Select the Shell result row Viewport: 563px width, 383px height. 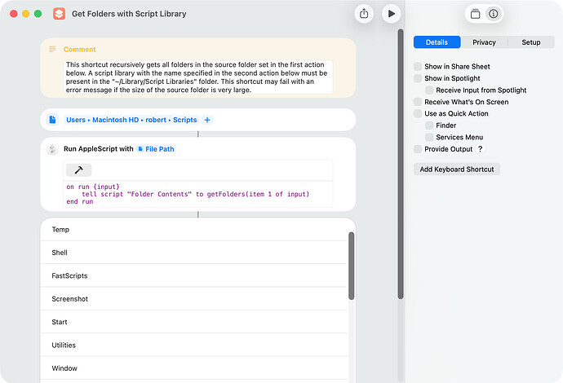(194, 253)
